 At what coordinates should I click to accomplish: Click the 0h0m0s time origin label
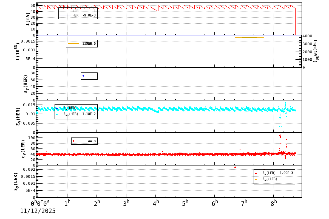(40, 203)
